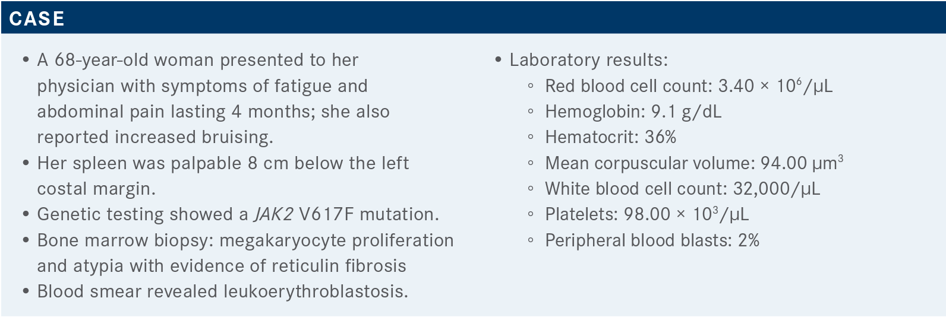Select the 68-year-old woman presentation text
Image resolution: width=946 pixels, height=317 pixels.
213,99
